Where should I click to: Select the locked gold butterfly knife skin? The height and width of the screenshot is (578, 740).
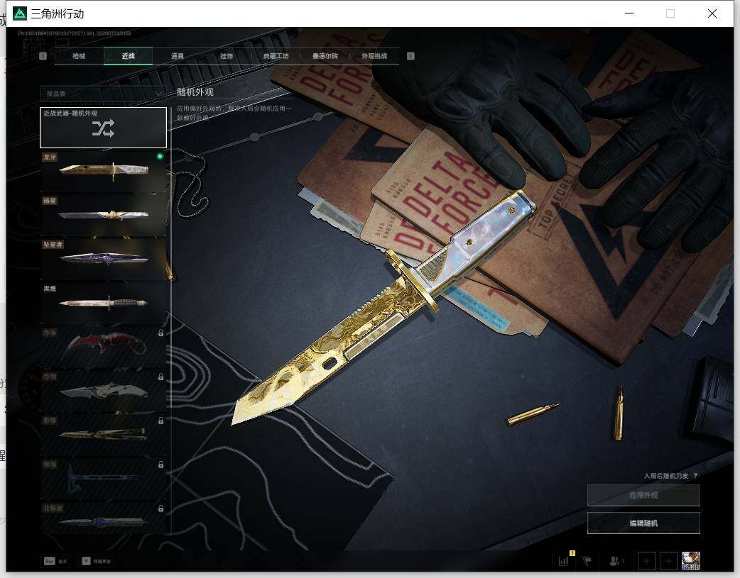coord(104,434)
